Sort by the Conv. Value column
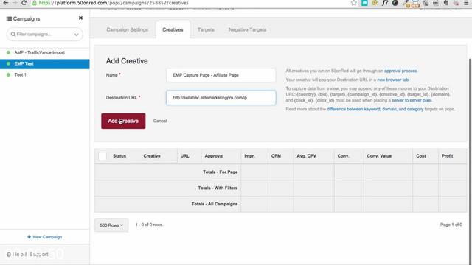 pyautogui.click(x=379, y=156)
